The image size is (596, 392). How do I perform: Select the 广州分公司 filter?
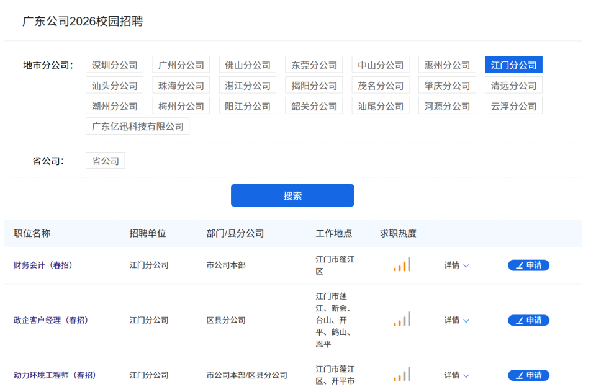[x=181, y=65]
